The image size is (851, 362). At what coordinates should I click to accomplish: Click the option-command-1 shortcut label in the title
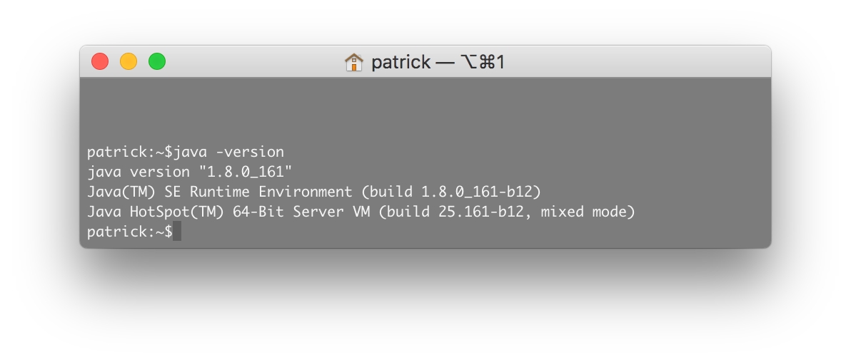483,62
